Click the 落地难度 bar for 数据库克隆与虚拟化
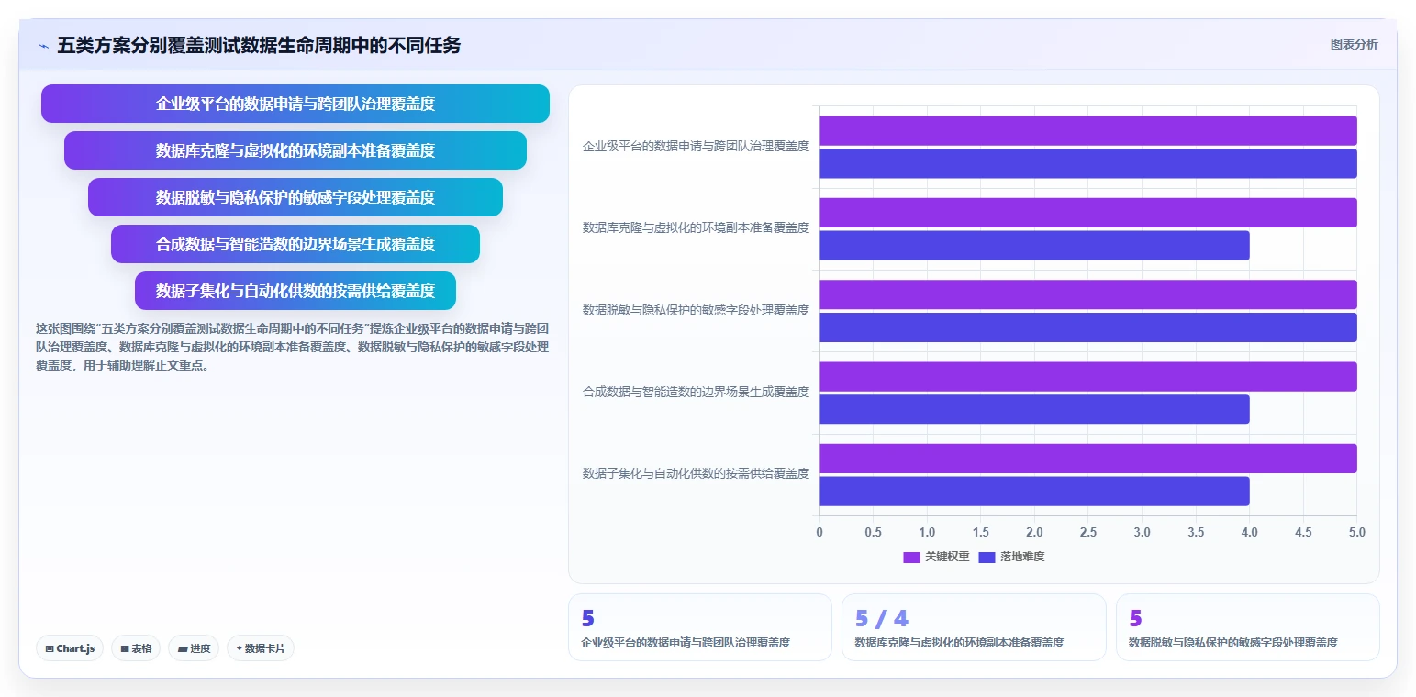The height and width of the screenshot is (697, 1416). (x=1034, y=245)
